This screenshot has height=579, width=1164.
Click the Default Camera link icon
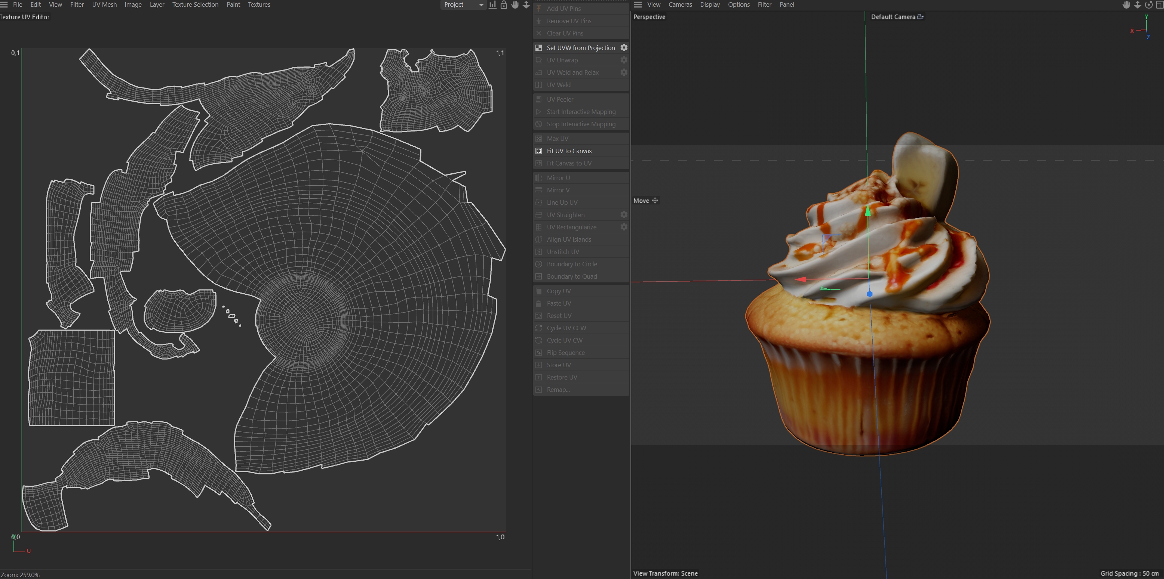point(920,17)
